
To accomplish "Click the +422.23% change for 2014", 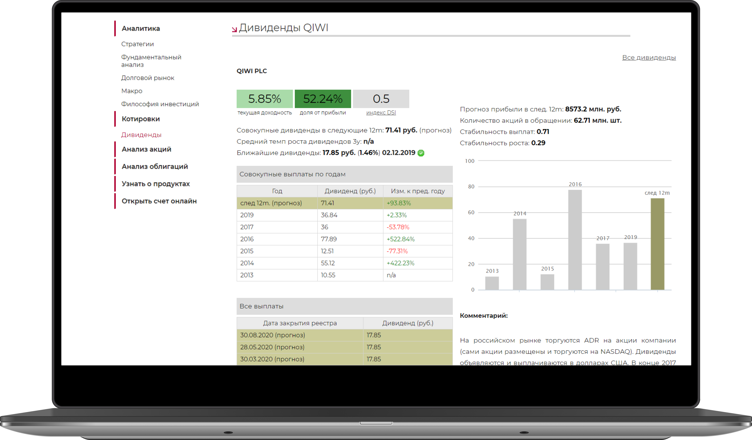I will 401,263.
